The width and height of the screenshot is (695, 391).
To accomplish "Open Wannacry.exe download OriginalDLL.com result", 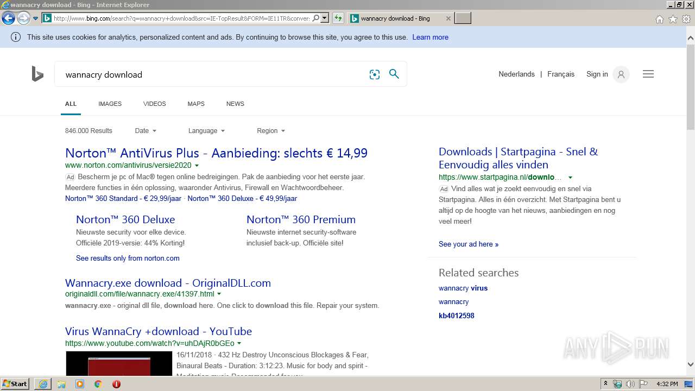I will click(x=168, y=283).
